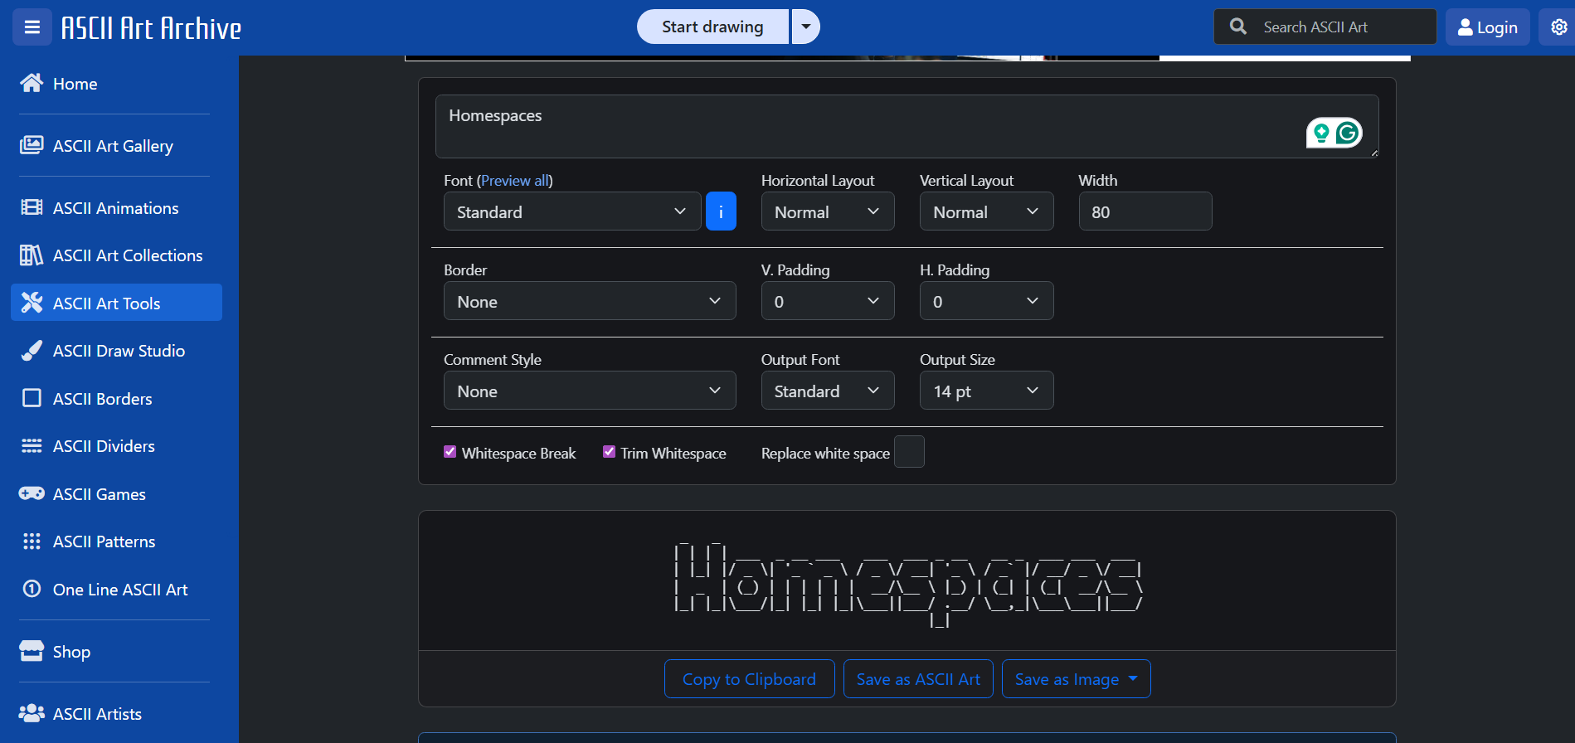Click the Replace white space input box

pos(909,452)
